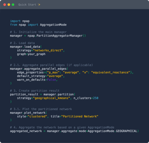Click the green maximize window button
This screenshot has width=149, height=143.
tap(13, 4)
